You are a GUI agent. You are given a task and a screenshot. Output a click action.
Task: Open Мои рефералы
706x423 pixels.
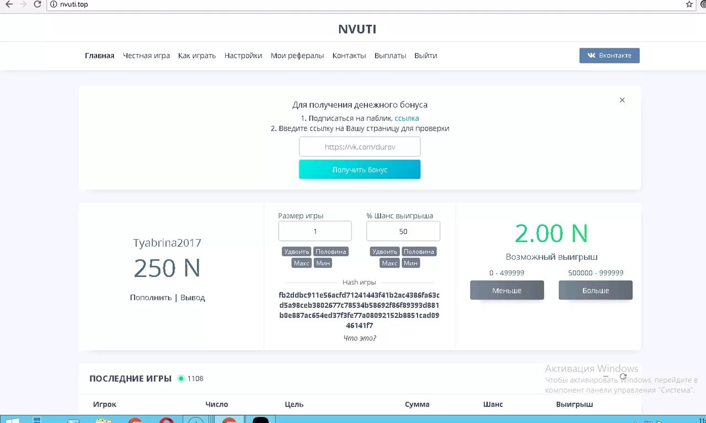pos(297,56)
